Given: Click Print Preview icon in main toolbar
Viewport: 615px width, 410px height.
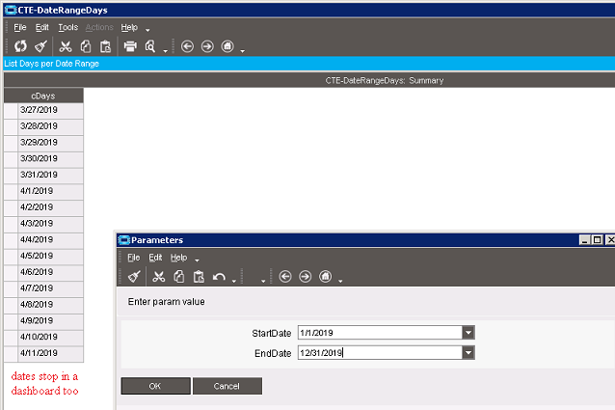Looking at the screenshot, I should (150, 46).
